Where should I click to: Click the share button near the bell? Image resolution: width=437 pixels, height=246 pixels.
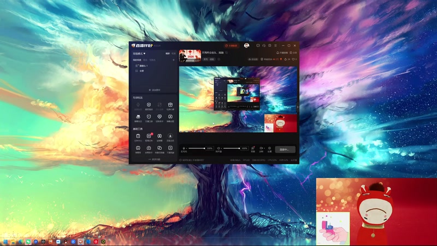click(293, 52)
